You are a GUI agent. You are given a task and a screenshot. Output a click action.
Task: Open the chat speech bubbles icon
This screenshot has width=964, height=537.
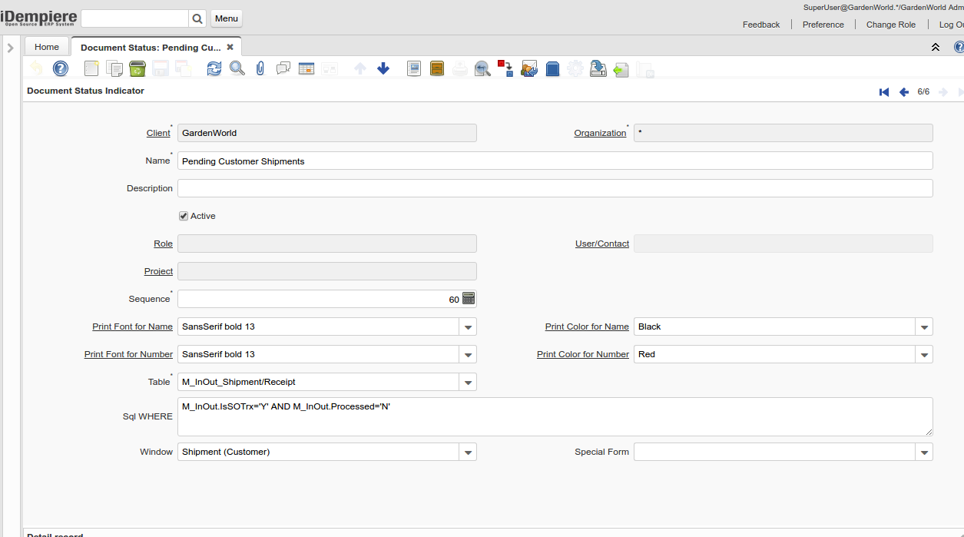tap(283, 68)
